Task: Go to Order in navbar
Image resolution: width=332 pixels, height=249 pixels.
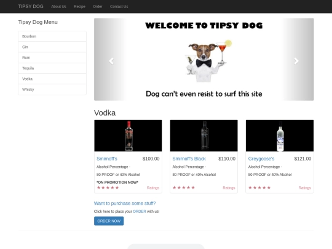Action: coord(98,7)
